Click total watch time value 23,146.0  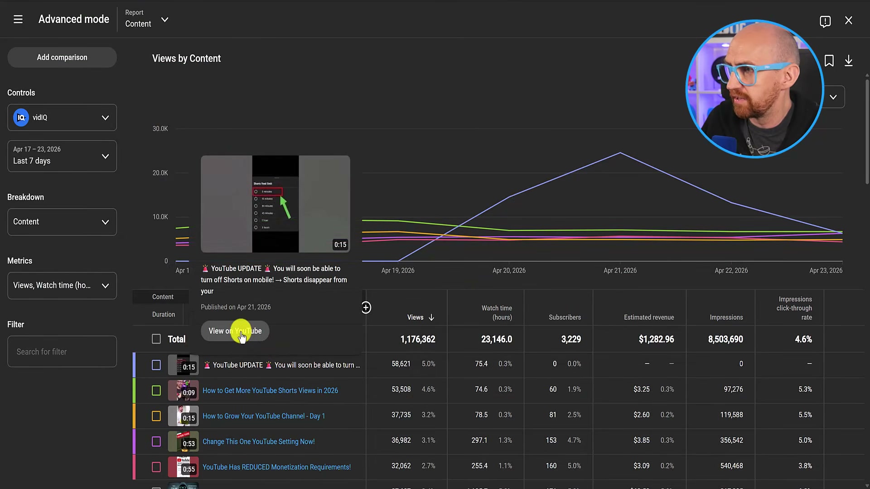(x=497, y=340)
